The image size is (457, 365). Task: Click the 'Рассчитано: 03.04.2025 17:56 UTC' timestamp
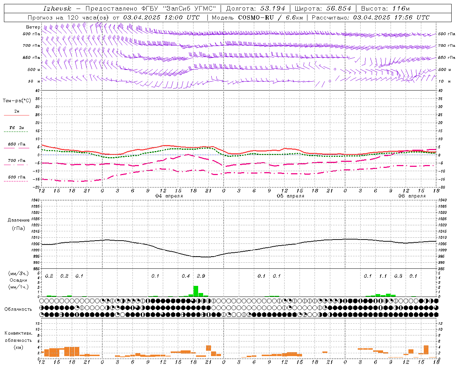tap(371, 17)
